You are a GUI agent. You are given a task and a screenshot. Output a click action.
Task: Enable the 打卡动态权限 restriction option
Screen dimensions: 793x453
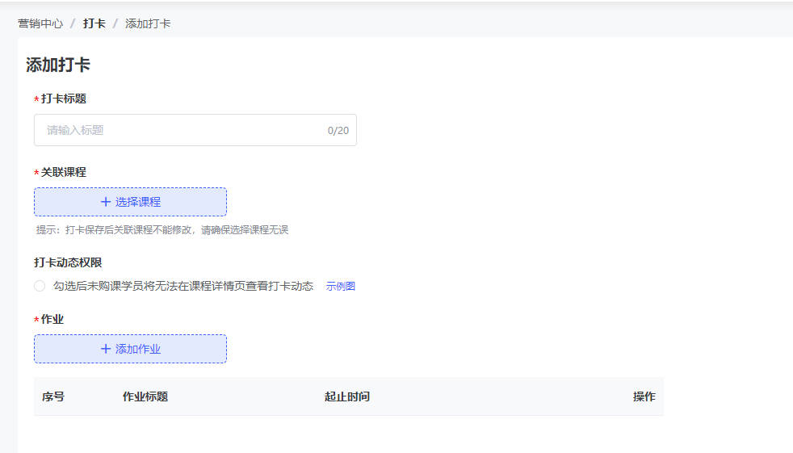click(x=40, y=286)
